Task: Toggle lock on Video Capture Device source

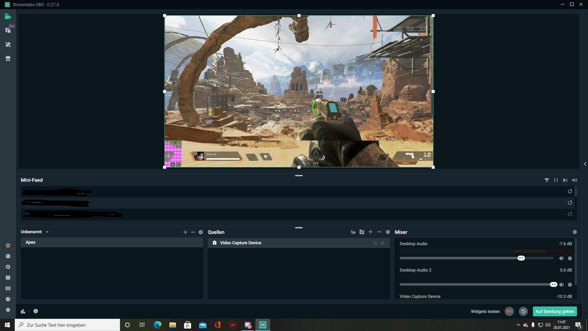Action: pyautogui.click(x=375, y=243)
